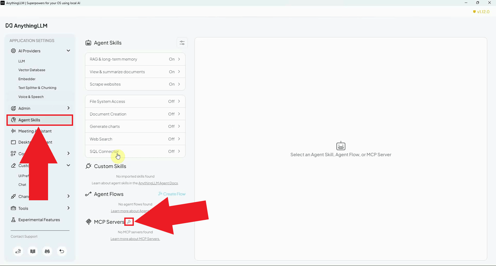This screenshot has width=496, height=266.
Task: Click the robot icon in empty panel
Action: tap(341, 146)
